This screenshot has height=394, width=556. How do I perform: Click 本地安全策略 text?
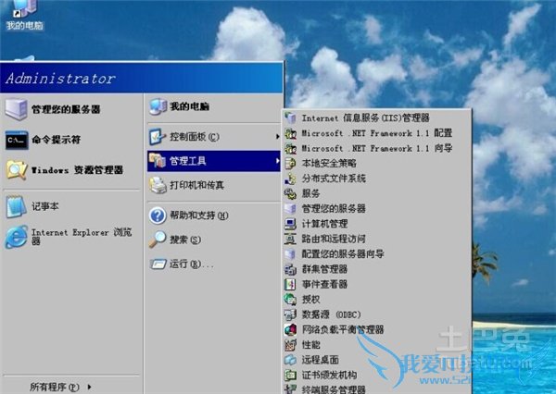[329, 163]
